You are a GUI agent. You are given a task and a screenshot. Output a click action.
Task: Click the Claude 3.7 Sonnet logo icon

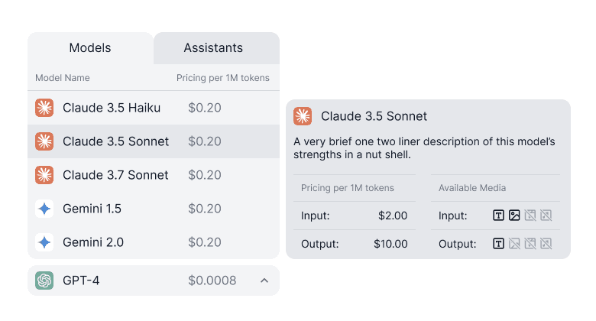[x=44, y=175]
